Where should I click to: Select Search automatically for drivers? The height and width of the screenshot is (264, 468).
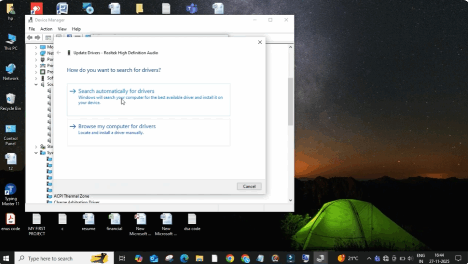116,91
